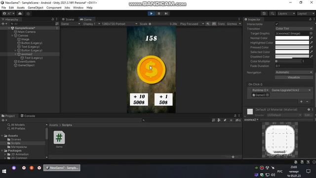Open the account AT dropdown
This screenshot has height=178, width=316.
(8, 13)
